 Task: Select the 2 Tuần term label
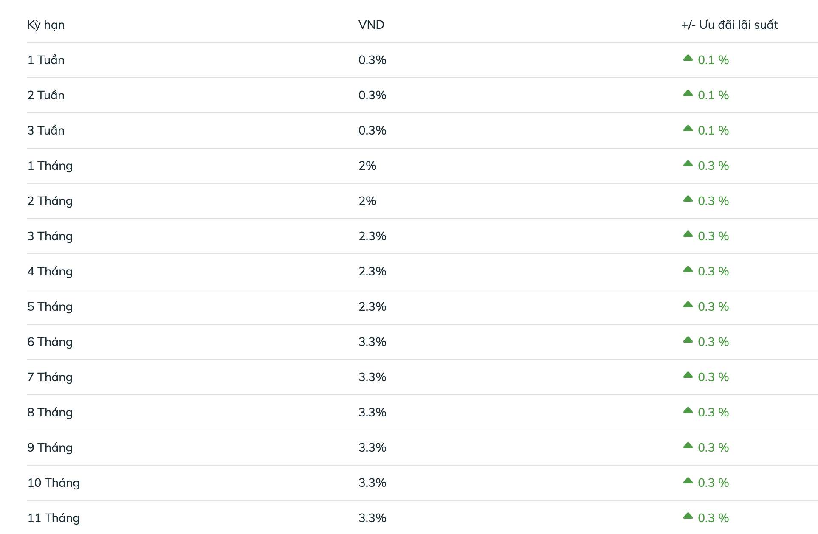[x=46, y=96]
